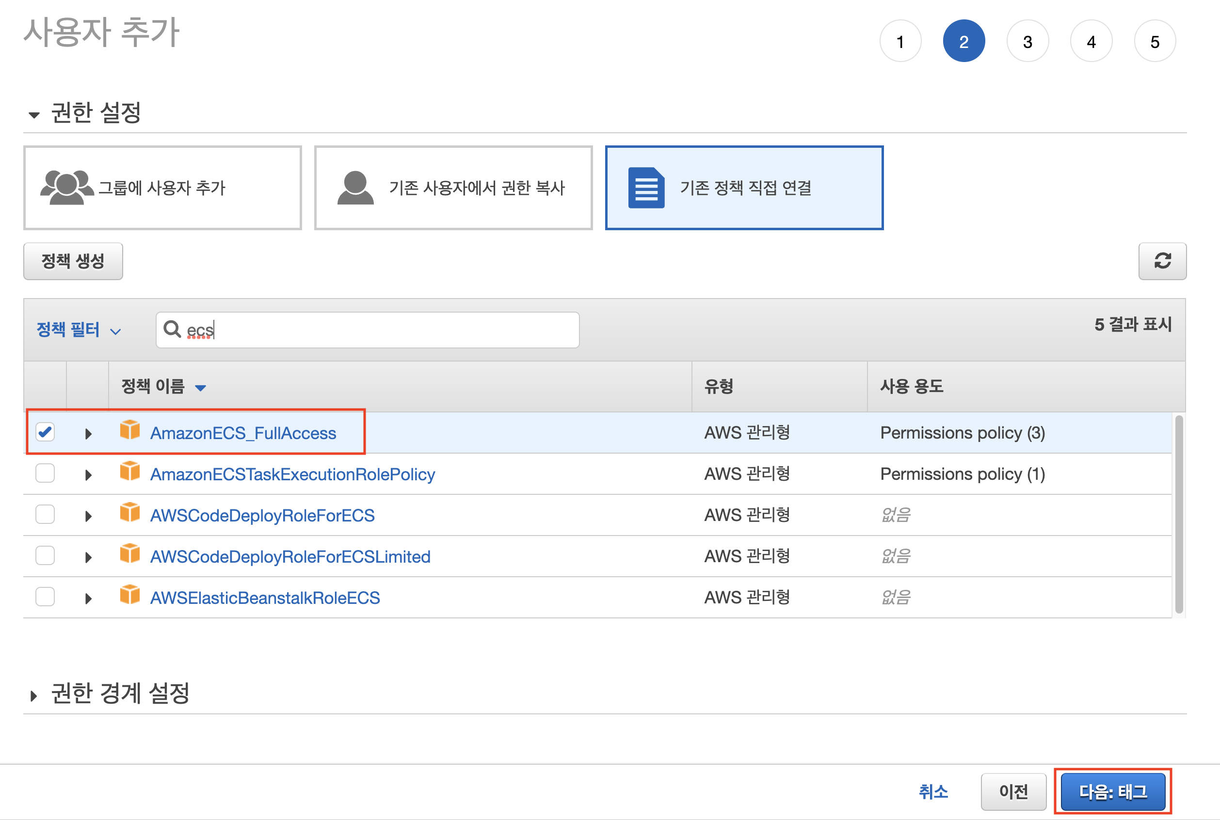Collapse the 권한 설정 section
The width and height of the screenshot is (1220, 820).
pyautogui.click(x=34, y=115)
